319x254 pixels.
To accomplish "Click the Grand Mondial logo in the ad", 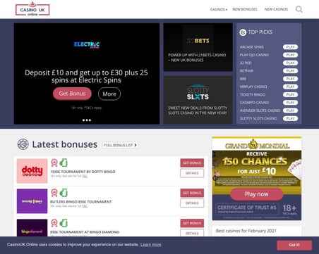I will tap(257, 145).
